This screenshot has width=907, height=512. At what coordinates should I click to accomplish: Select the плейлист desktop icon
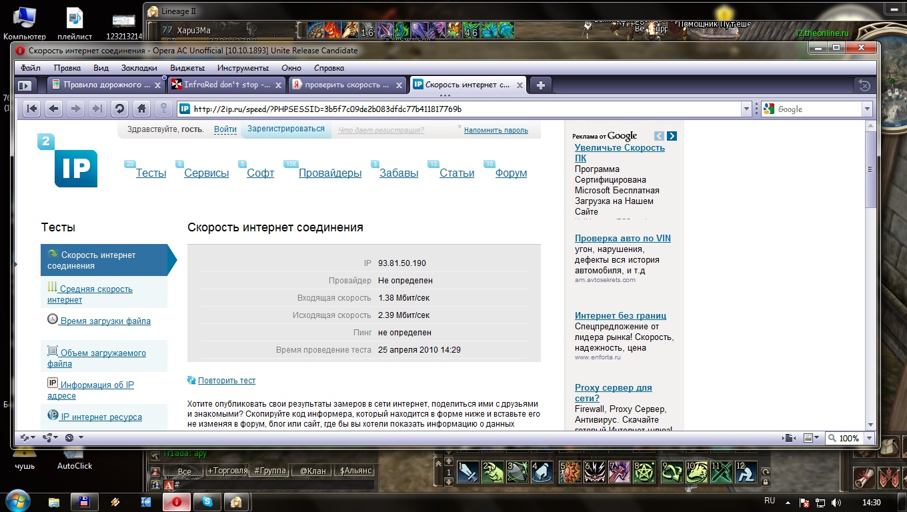tap(74, 23)
